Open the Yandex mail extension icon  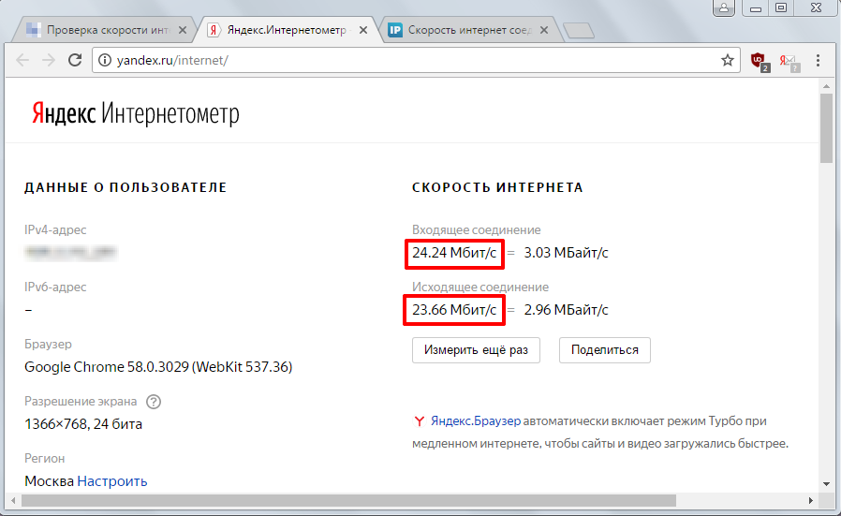pyautogui.click(x=789, y=62)
